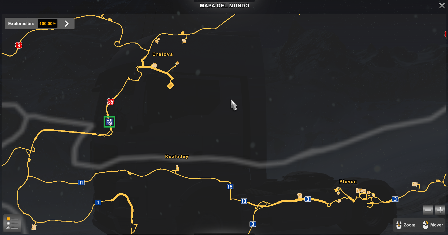Click the exploration 100.00% value
Image resolution: width=448 pixels, height=235 pixels.
[48, 23]
